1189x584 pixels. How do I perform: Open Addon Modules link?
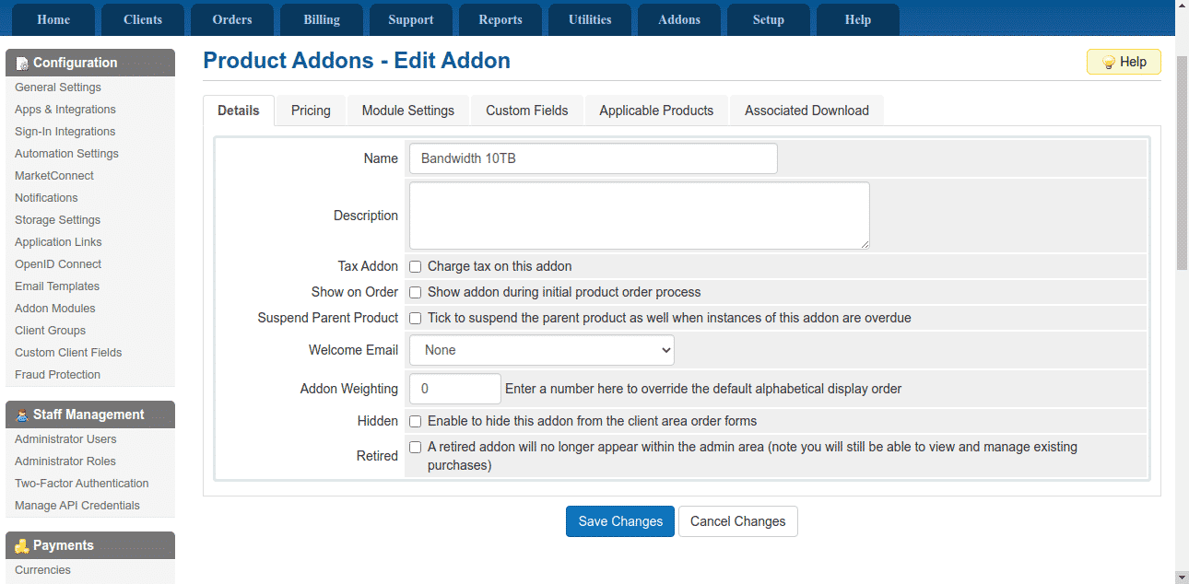tap(55, 309)
